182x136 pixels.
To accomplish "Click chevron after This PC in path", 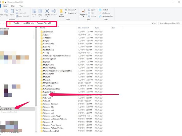I will pos(21,23).
